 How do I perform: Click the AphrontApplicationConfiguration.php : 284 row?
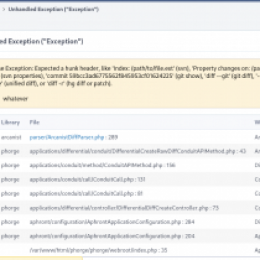[x=130, y=222]
